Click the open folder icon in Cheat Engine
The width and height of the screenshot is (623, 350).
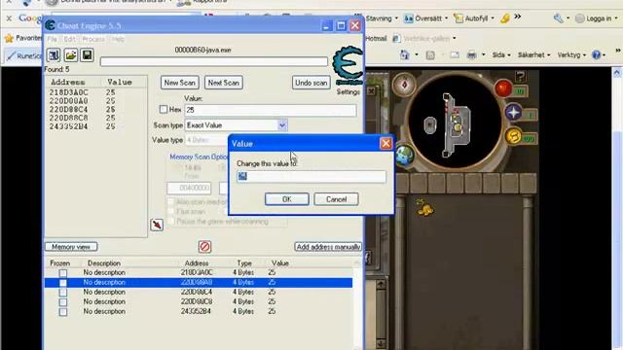click(x=70, y=55)
